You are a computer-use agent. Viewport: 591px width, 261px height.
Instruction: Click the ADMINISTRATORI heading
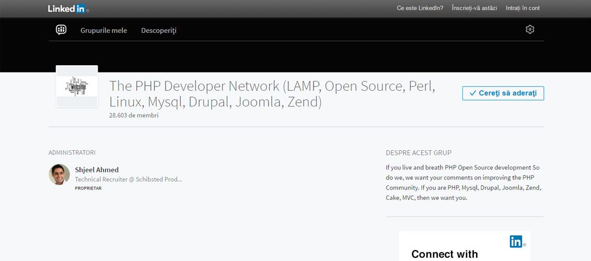72,152
